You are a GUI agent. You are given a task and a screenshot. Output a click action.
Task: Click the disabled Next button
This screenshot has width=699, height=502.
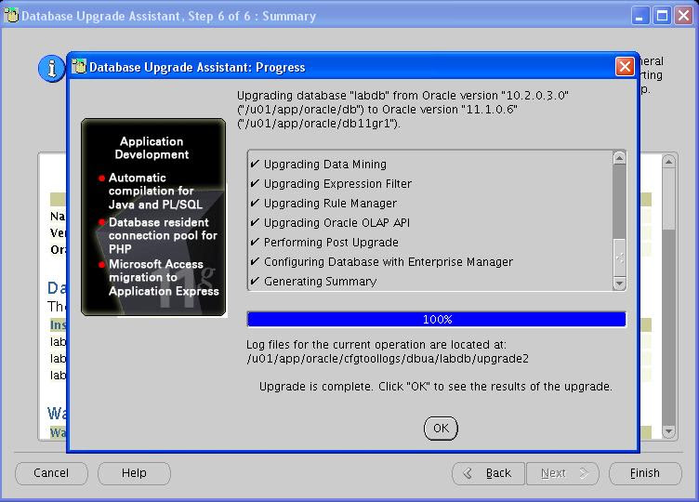coord(562,473)
